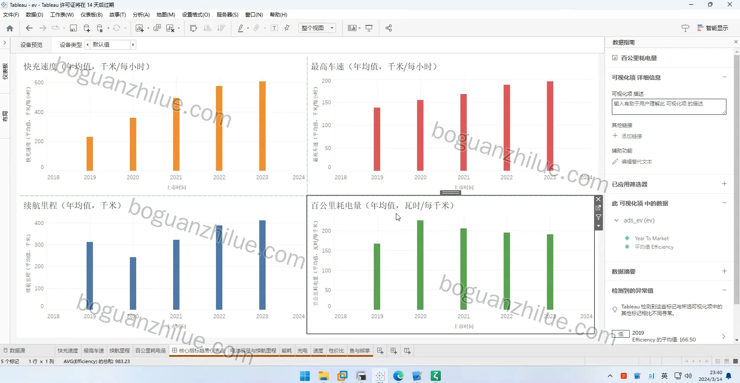The height and width of the screenshot is (383, 740).
Task: Click the use as filter funnel icon on chart
Action: 598,217
